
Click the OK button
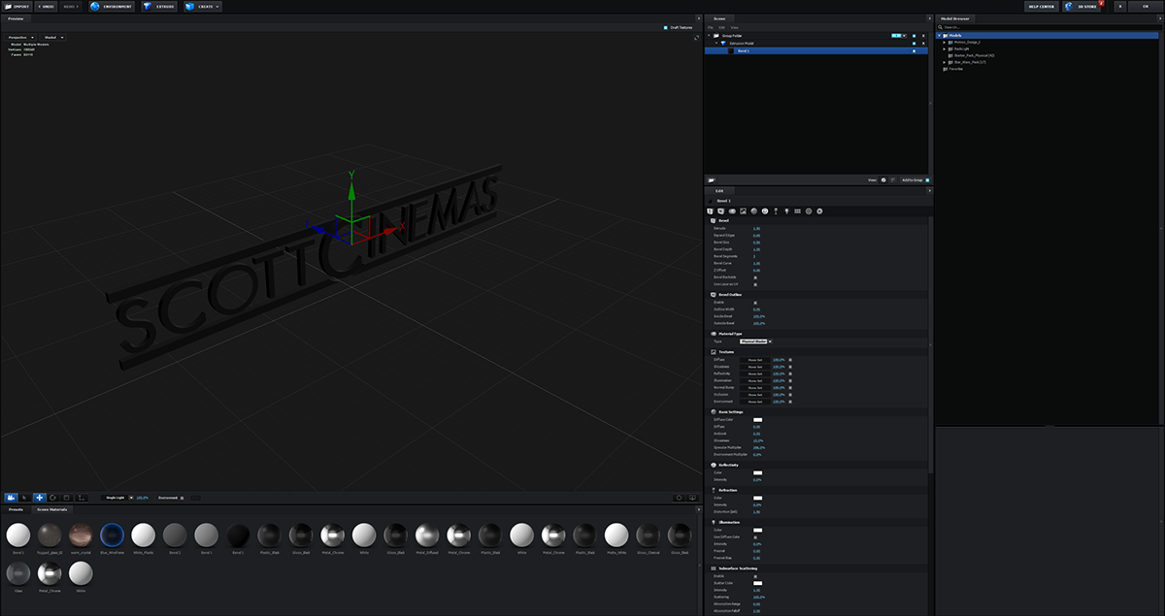1145,6
